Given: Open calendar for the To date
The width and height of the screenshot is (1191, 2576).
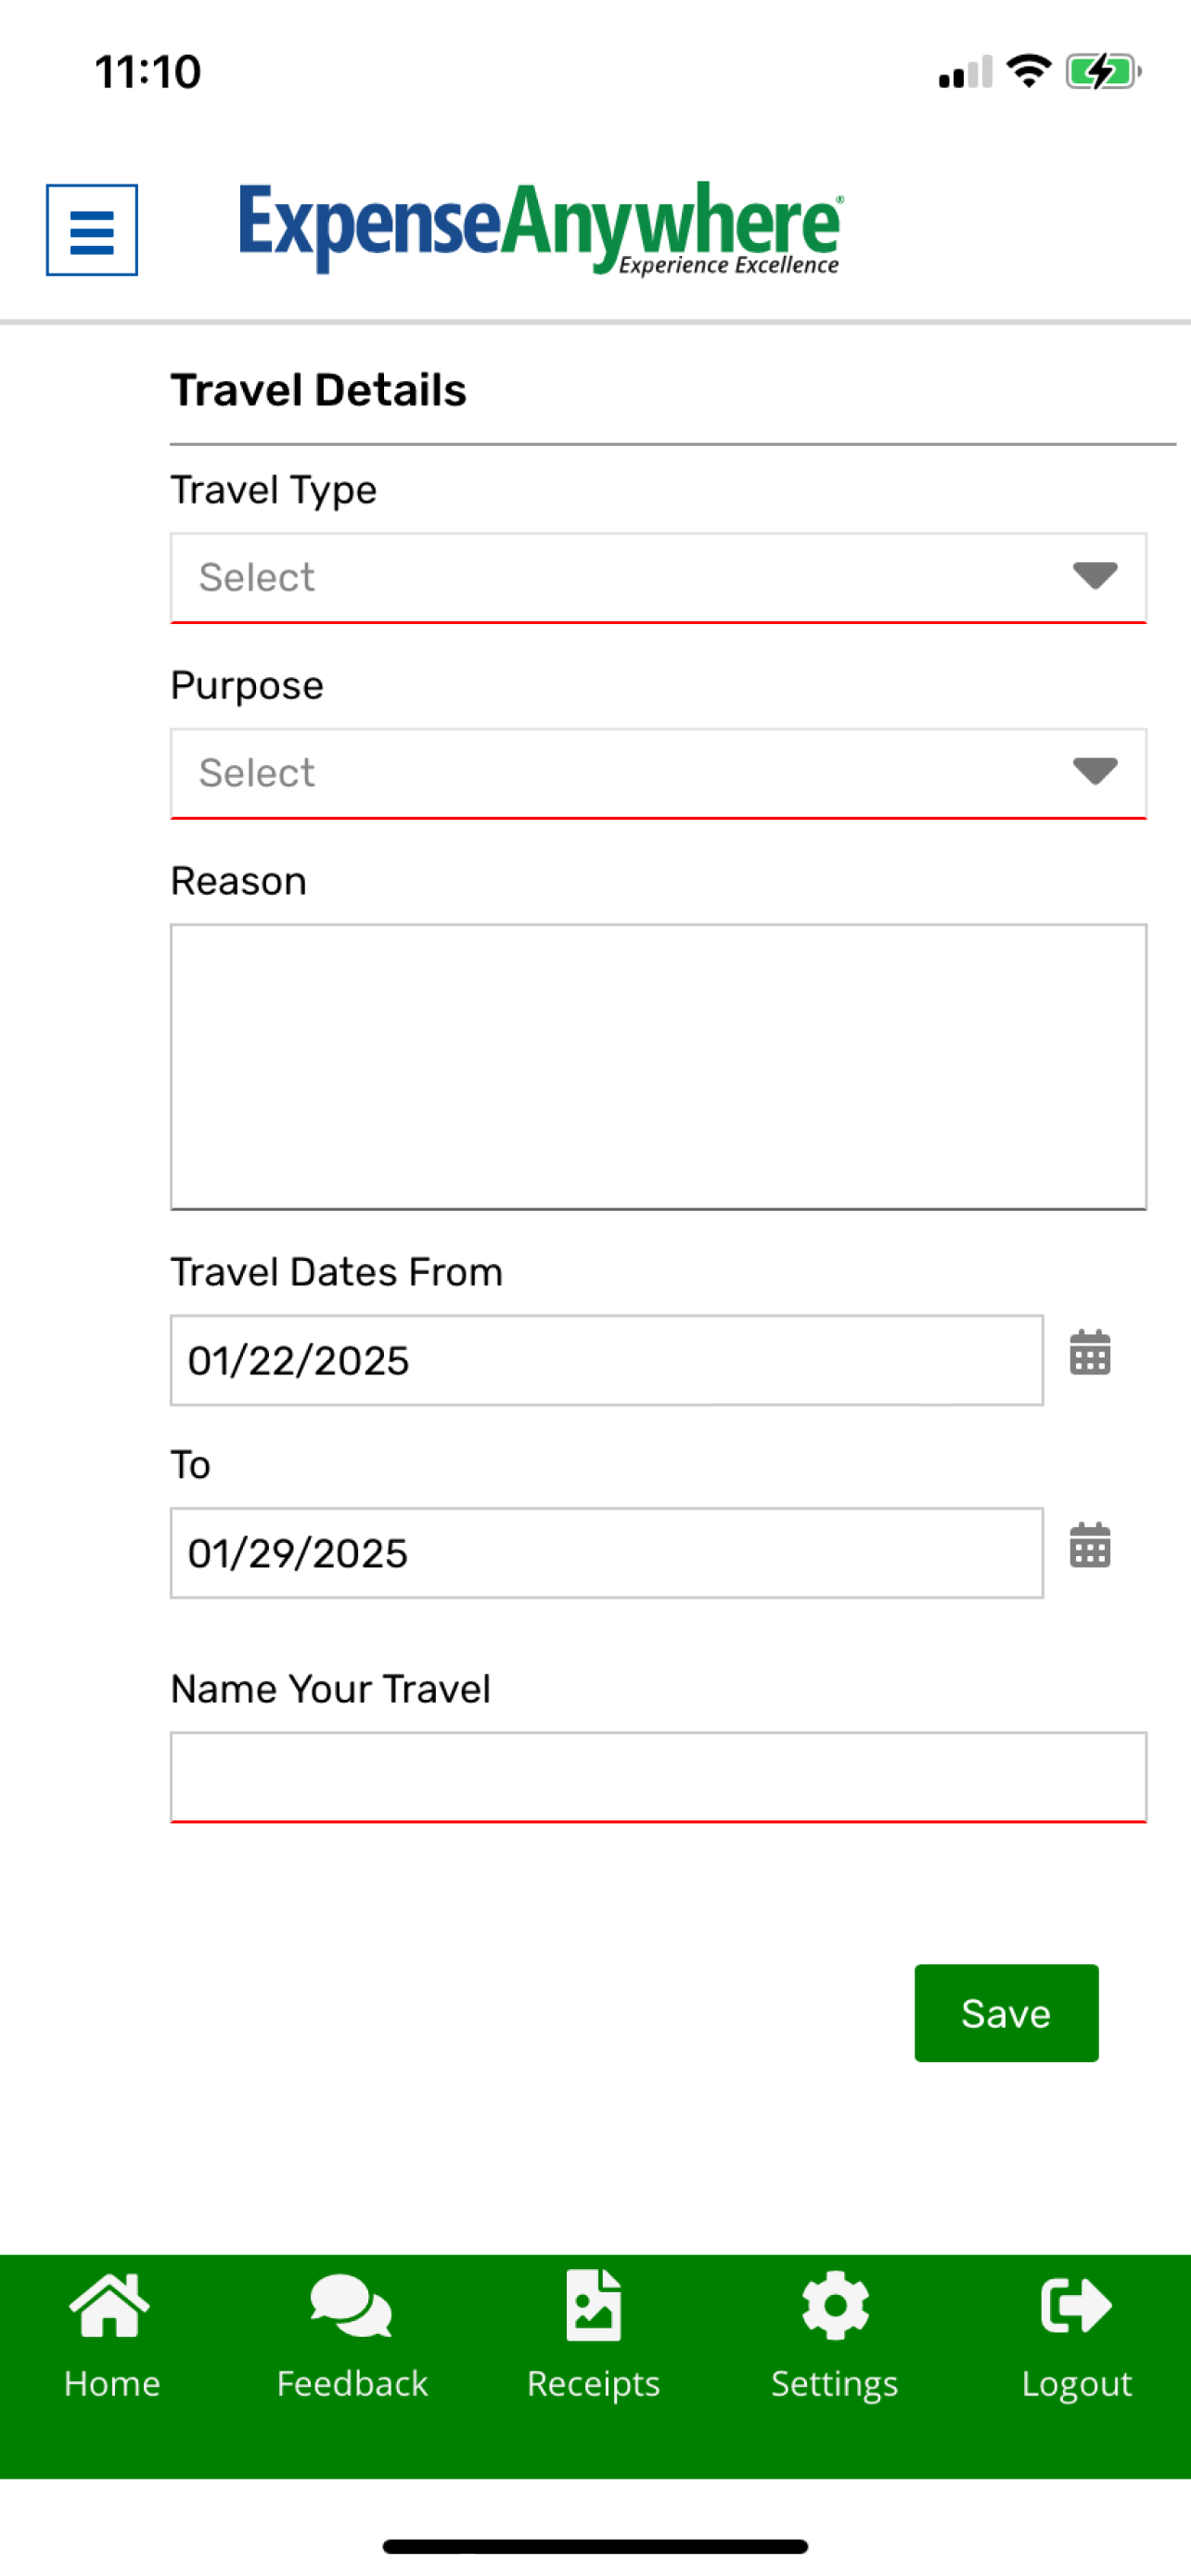Looking at the screenshot, I should (1090, 1546).
